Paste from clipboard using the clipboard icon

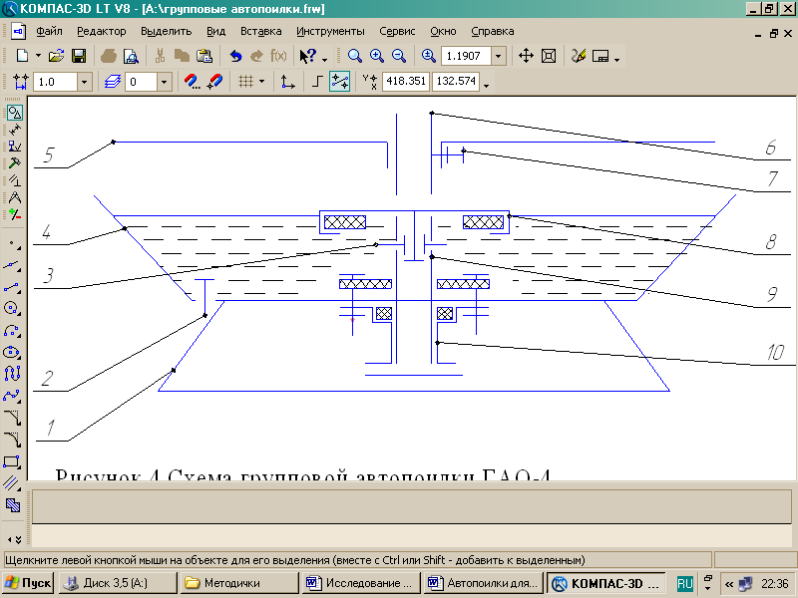click(x=204, y=56)
